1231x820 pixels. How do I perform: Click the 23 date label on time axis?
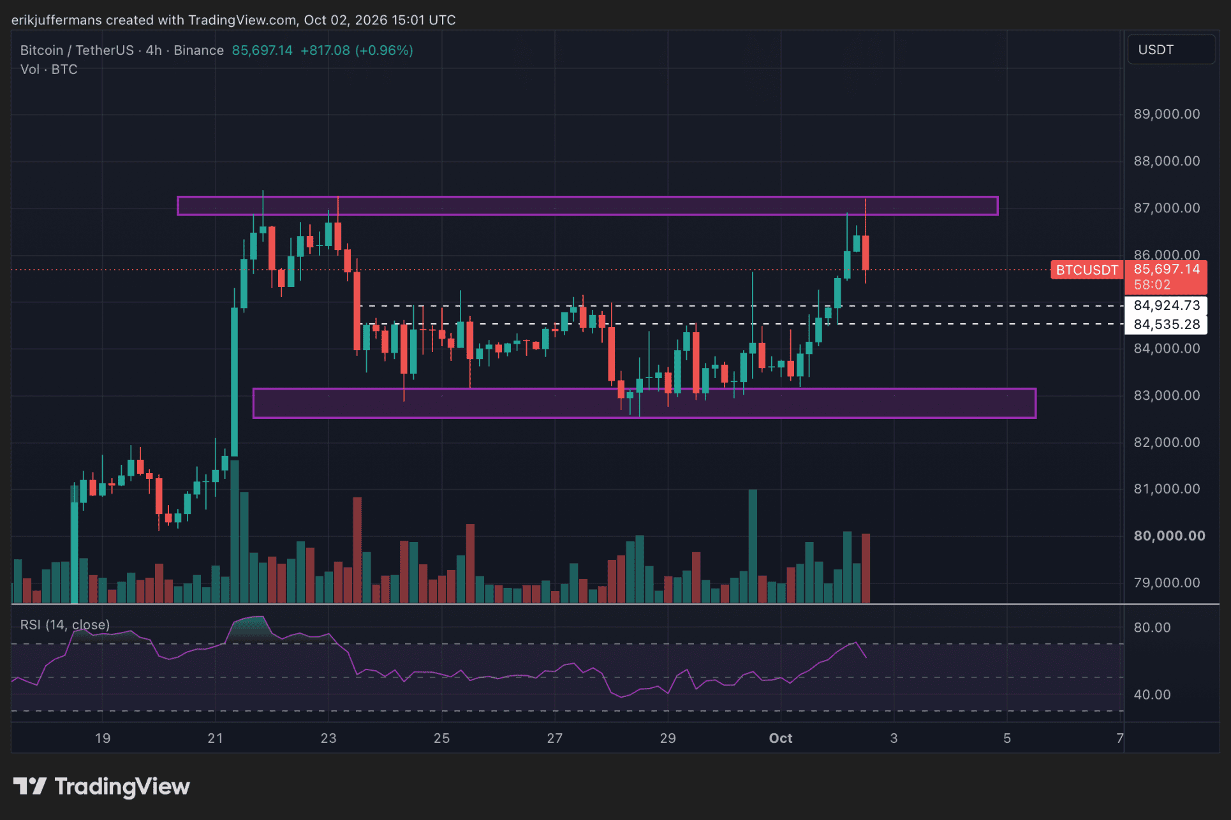click(328, 738)
